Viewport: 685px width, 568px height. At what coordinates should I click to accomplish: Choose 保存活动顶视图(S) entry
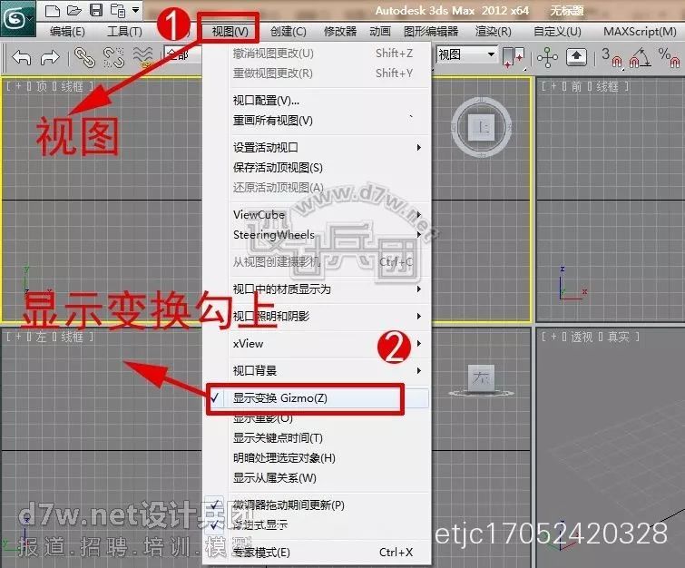click(317, 167)
